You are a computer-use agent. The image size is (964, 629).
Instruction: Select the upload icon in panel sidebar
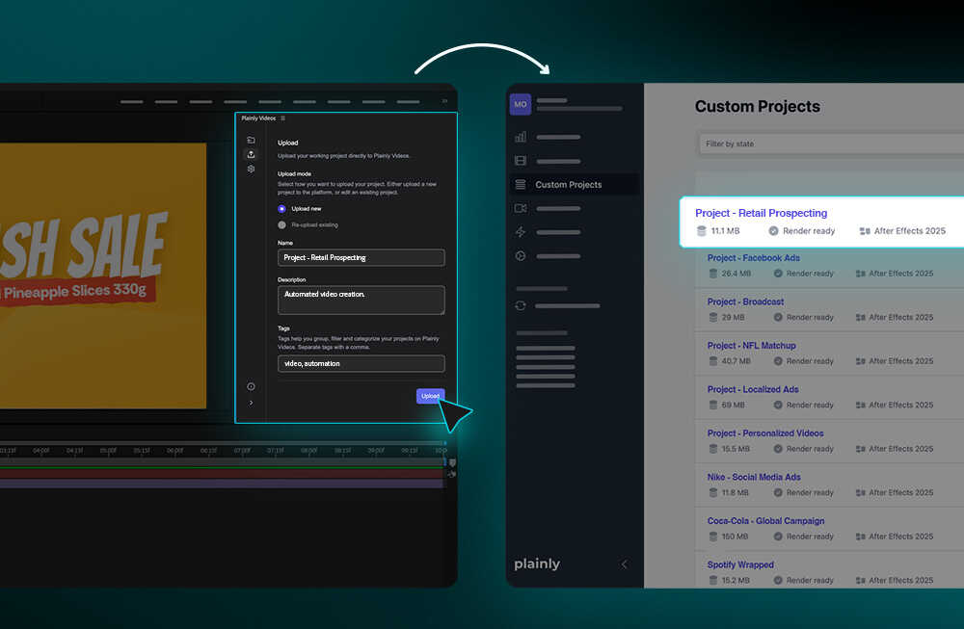[x=251, y=154]
